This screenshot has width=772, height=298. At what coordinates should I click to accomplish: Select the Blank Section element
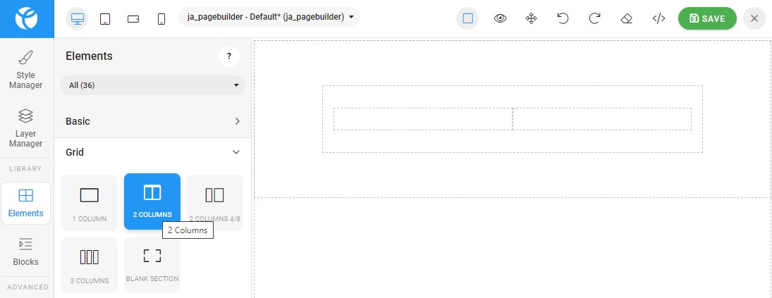[152, 265]
